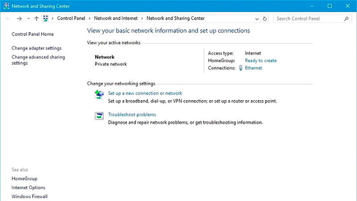
Task: Click the Back navigation arrow
Action: pos(8,19)
